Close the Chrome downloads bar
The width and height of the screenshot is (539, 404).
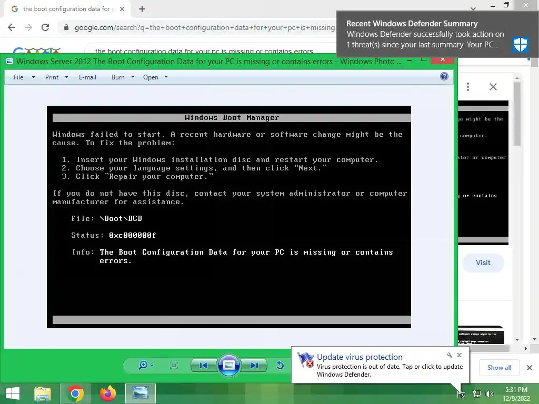530,368
